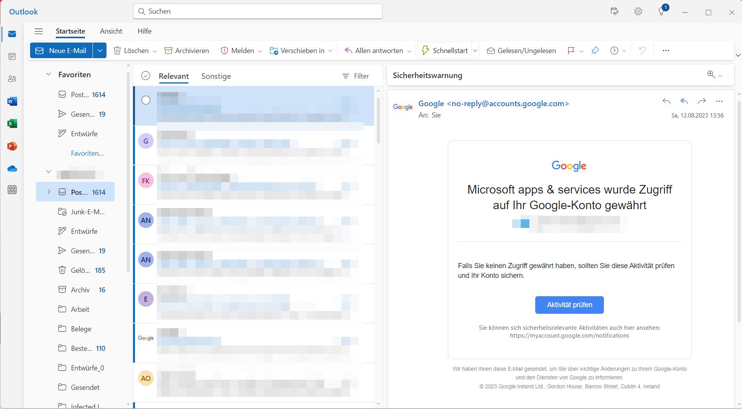This screenshot has width=742, height=409.
Task: Open myaccount.google.com/notifications link
Action: (570, 336)
